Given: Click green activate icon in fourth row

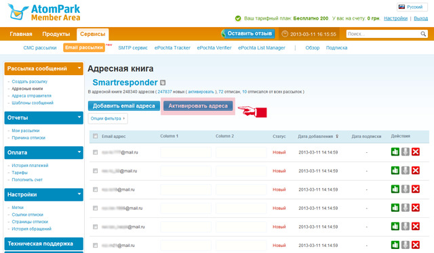Looking at the screenshot, I should pos(395,208).
